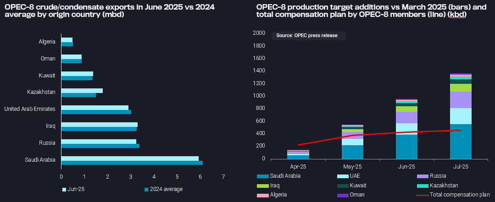495x202 pixels.
Task: Click the 'Kazakhstan' legend text in production chart
Action: pyautogui.click(x=444, y=186)
